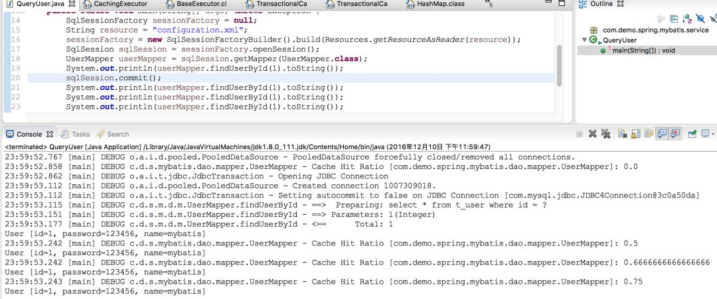
Task: Select the QueryUser class in Outline
Action: [x=619, y=40]
